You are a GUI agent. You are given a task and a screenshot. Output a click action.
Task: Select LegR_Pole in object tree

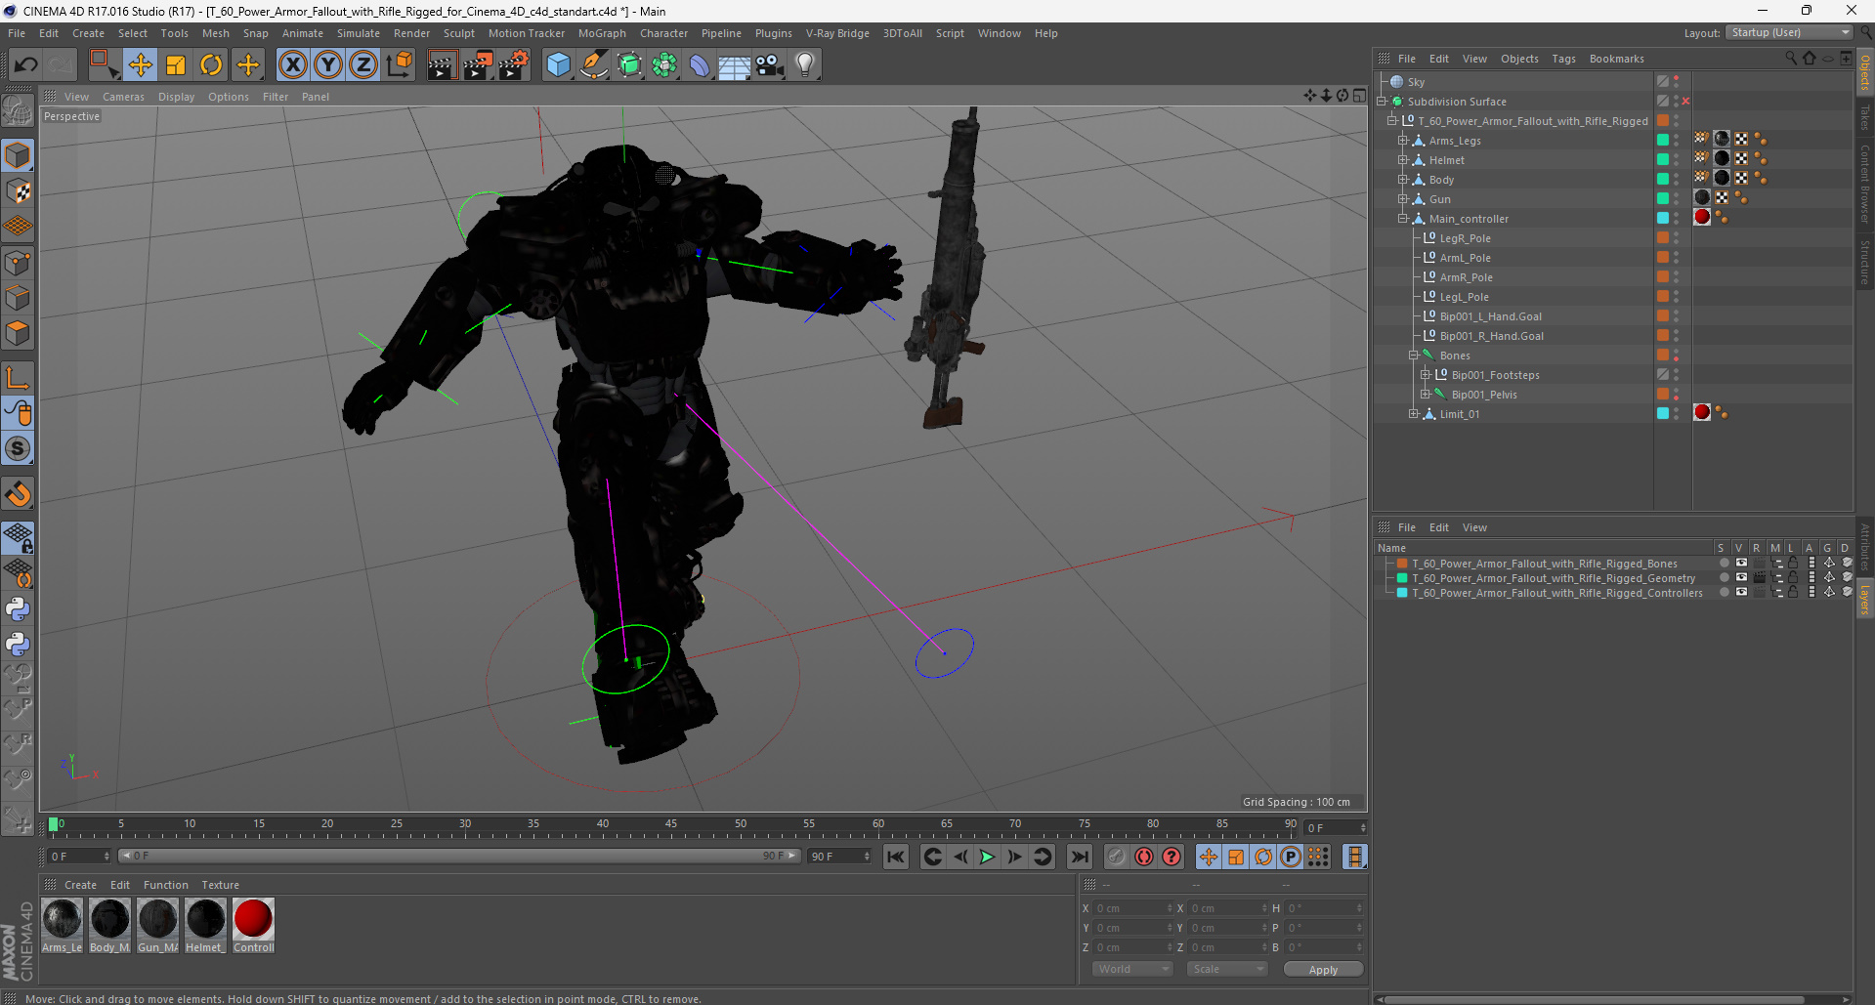pyautogui.click(x=1465, y=238)
